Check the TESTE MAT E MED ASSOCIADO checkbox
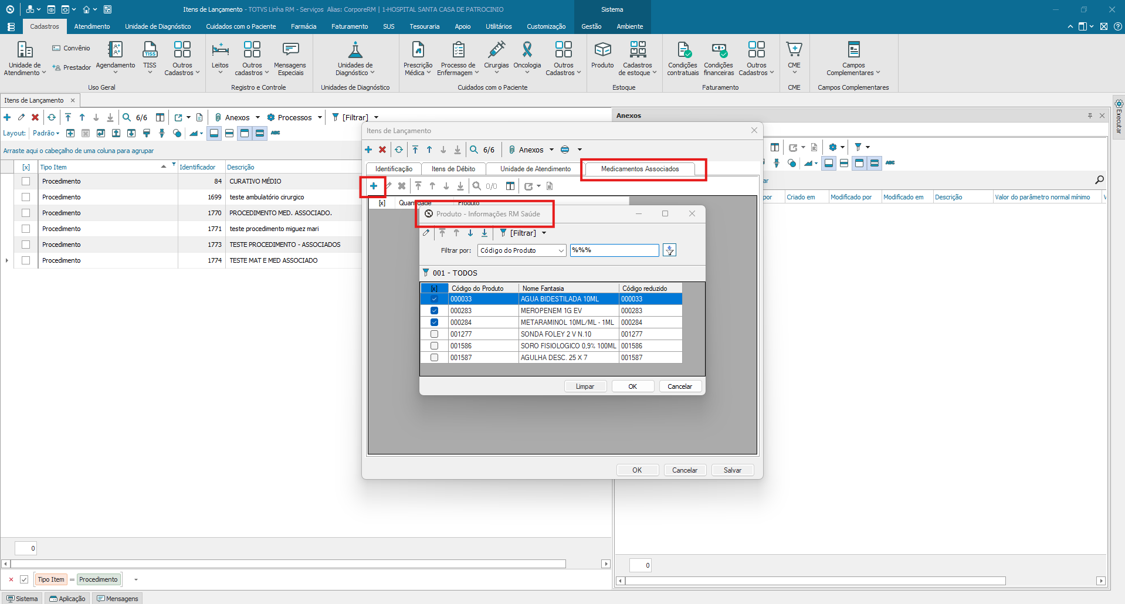 coord(26,260)
